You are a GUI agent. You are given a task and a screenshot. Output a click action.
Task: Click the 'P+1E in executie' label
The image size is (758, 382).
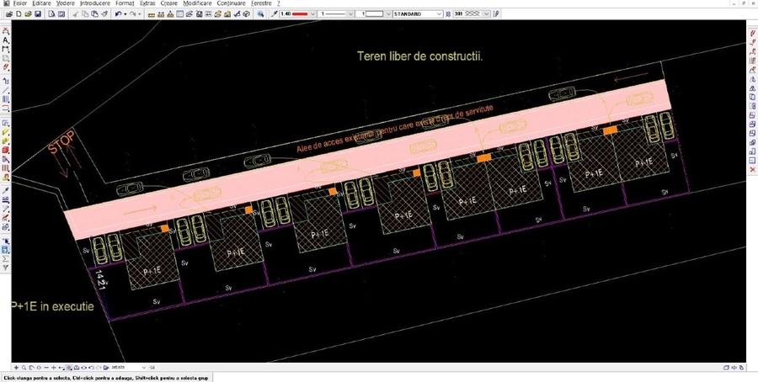[x=52, y=307]
